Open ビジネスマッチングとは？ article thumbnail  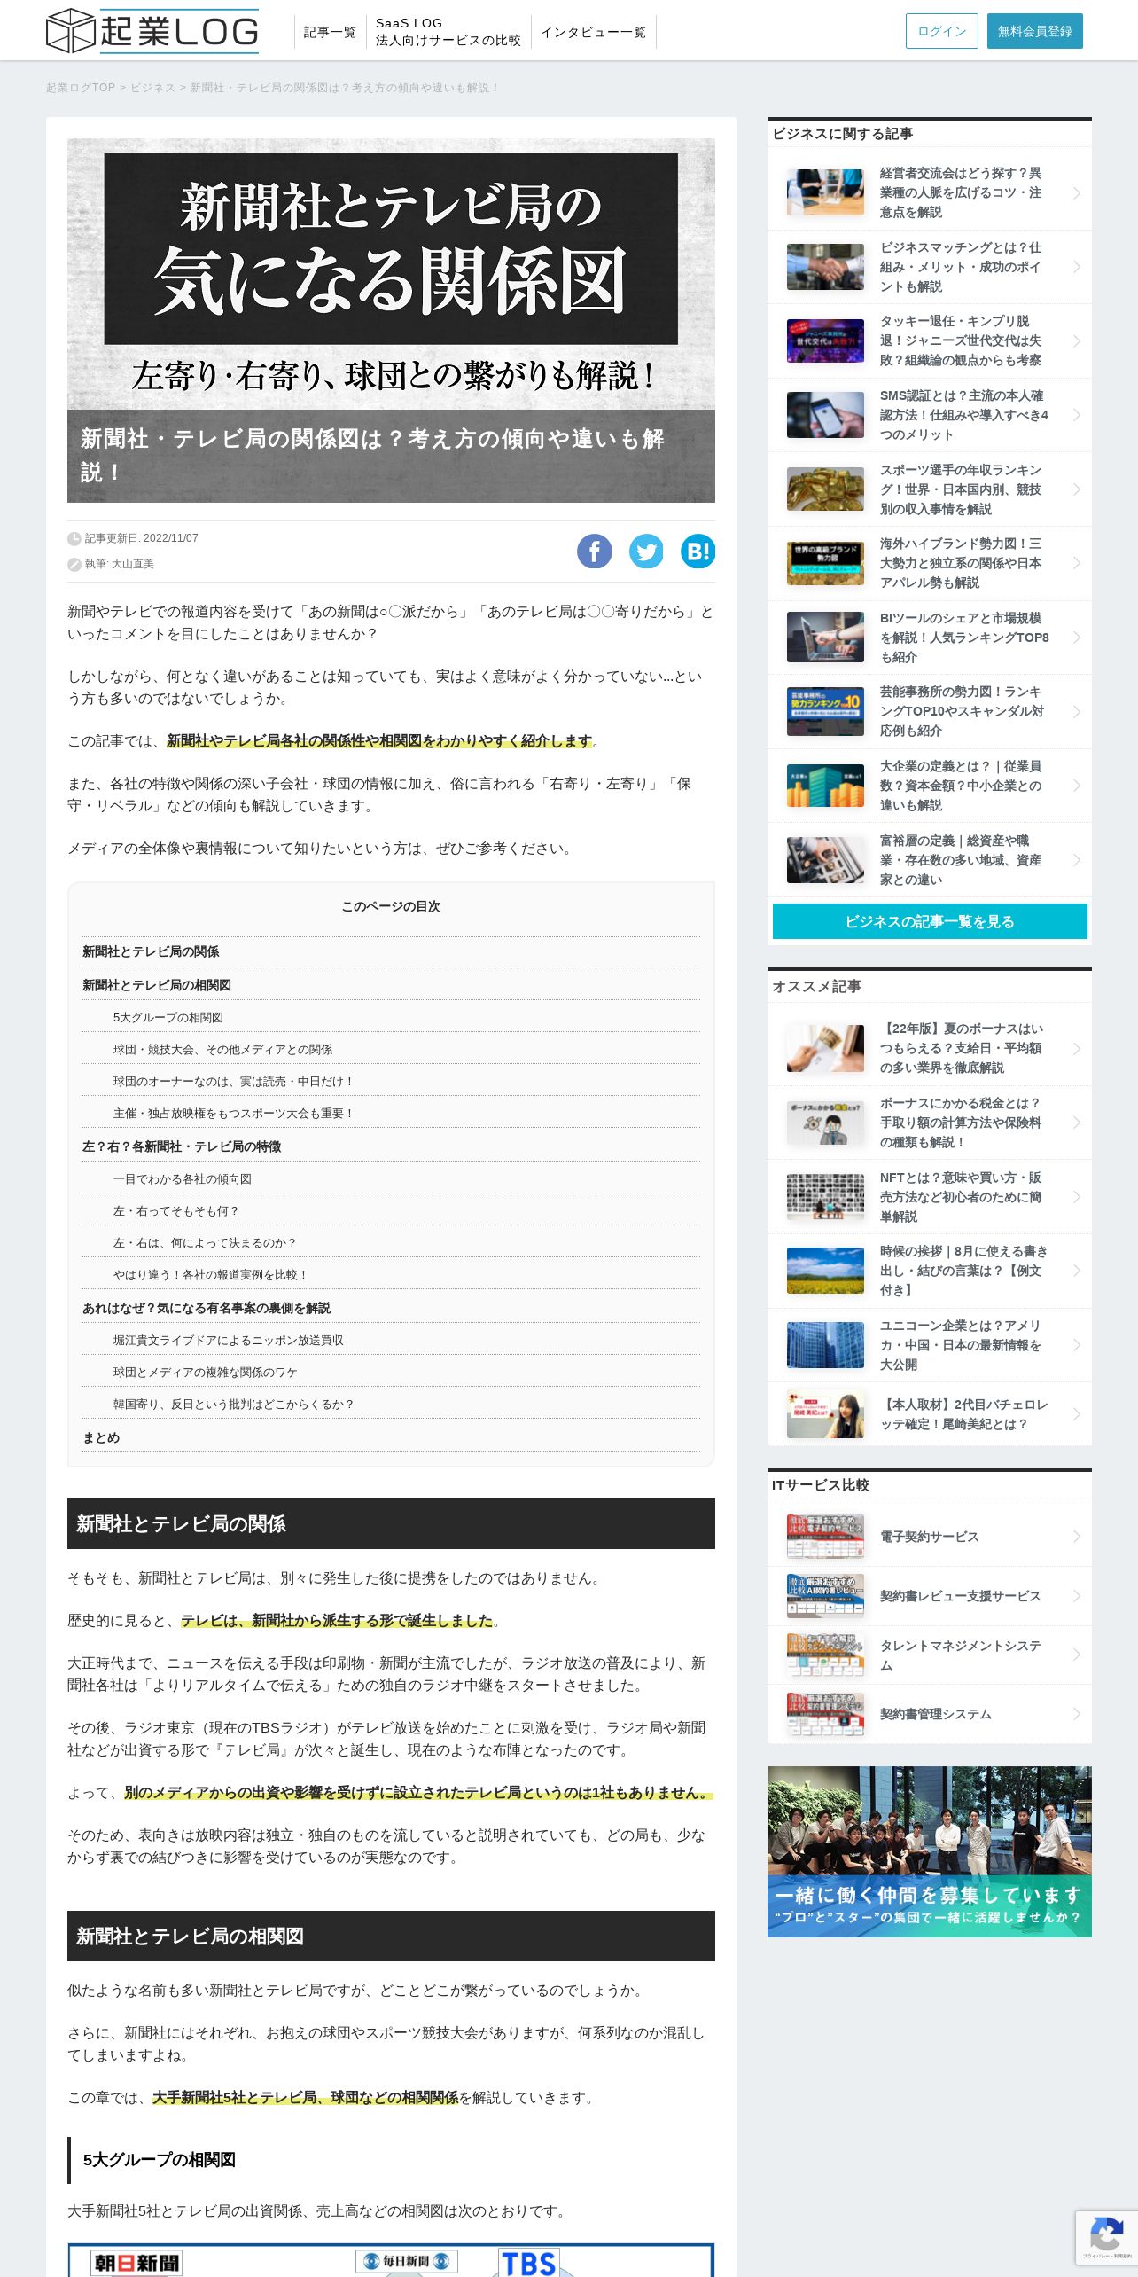[x=825, y=267]
